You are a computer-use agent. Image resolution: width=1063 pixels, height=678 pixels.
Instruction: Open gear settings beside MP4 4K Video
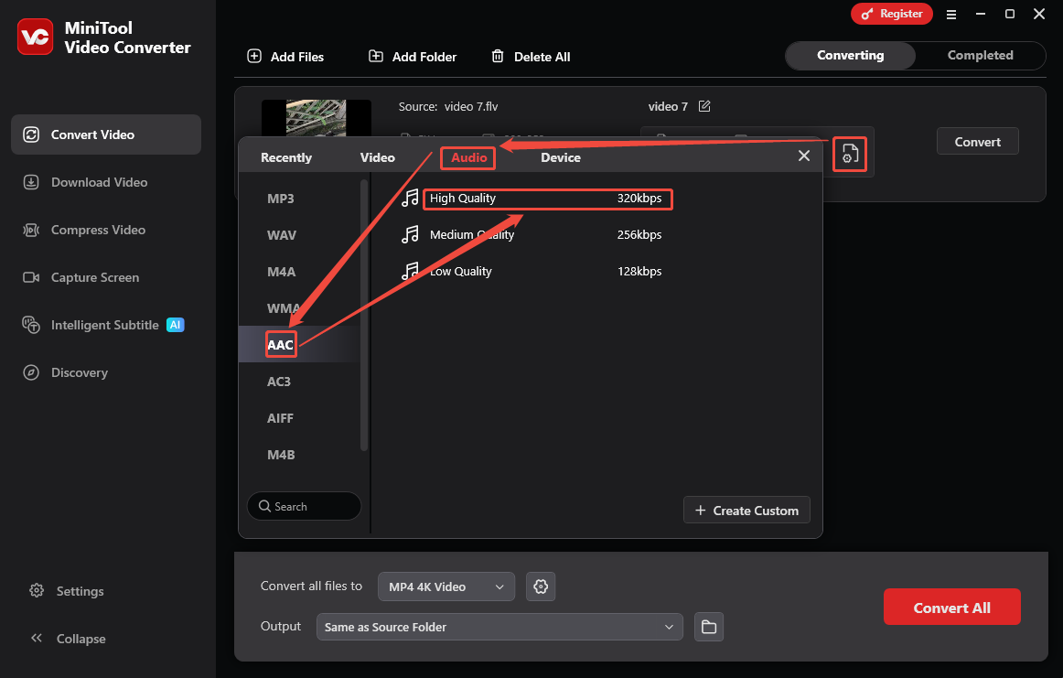coord(541,587)
